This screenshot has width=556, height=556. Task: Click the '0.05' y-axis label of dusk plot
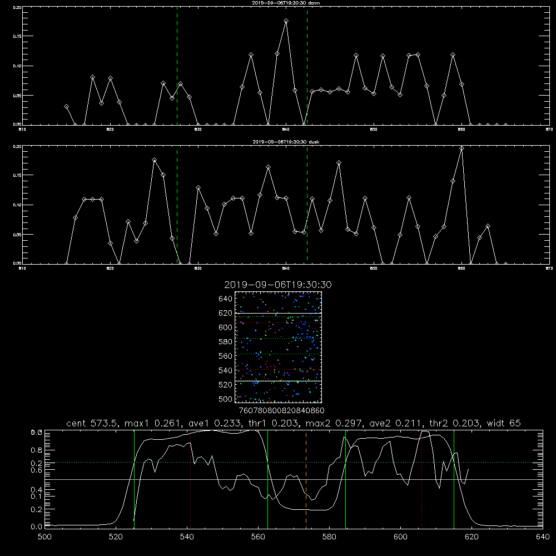[x=17, y=235]
